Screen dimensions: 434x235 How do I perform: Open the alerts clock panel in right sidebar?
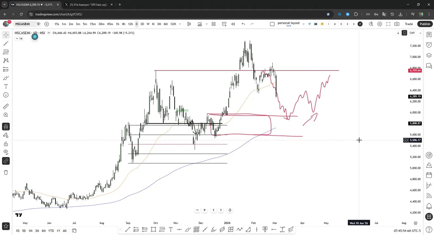tap(429, 45)
